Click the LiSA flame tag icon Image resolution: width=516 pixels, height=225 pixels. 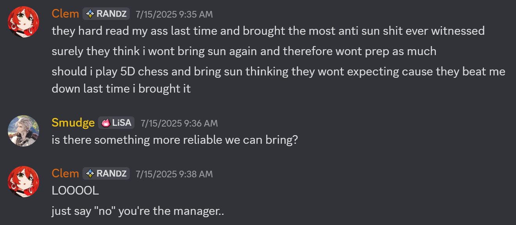(106, 123)
